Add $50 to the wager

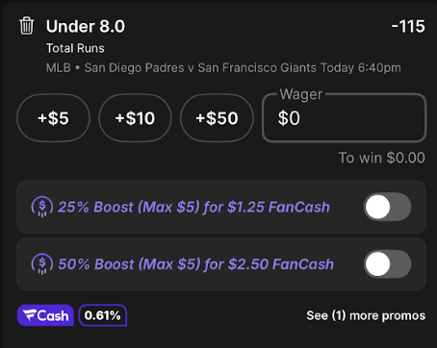tap(217, 118)
